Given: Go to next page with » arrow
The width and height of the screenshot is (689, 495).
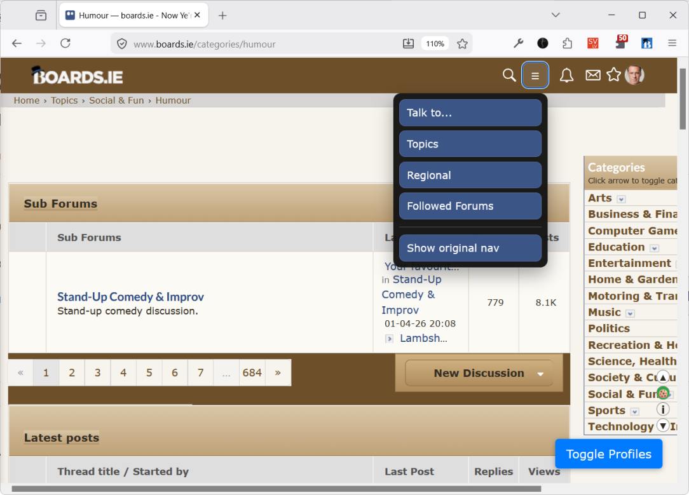Looking at the screenshot, I should click(x=278, y=373).
